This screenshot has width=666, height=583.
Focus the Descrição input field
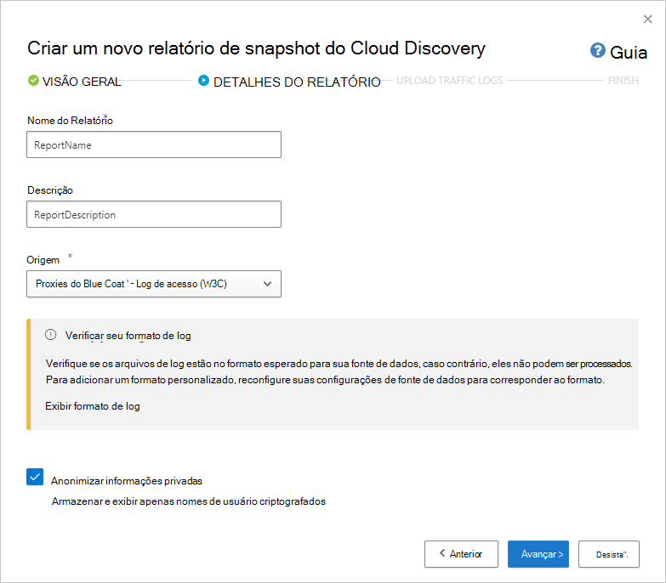pos(154,214)
